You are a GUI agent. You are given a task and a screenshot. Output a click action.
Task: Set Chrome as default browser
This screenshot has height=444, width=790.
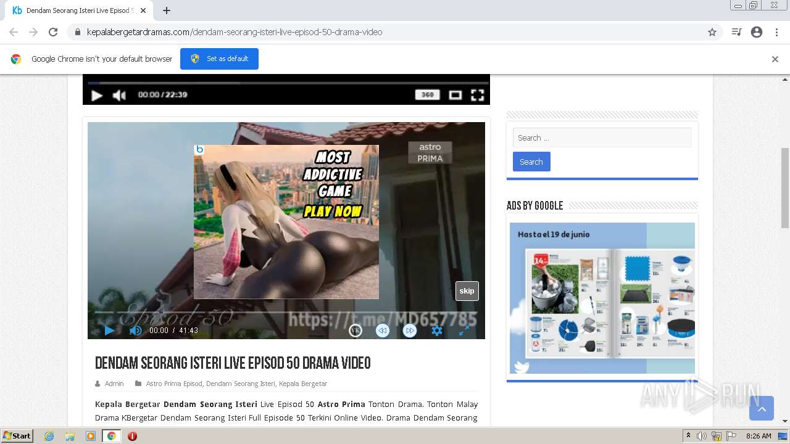click(x=219, y=59)
